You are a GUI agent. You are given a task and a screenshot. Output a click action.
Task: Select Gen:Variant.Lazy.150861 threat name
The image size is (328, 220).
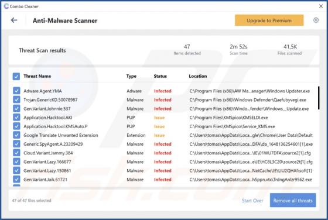[x=47, y=171]
